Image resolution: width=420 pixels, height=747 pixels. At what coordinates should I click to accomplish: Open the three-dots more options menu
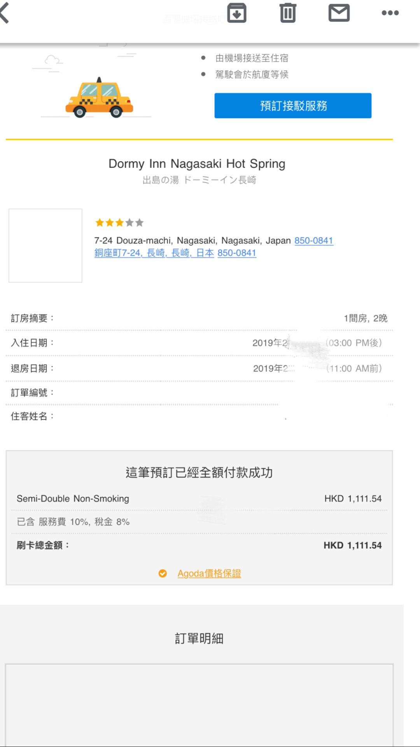point(390,13)
